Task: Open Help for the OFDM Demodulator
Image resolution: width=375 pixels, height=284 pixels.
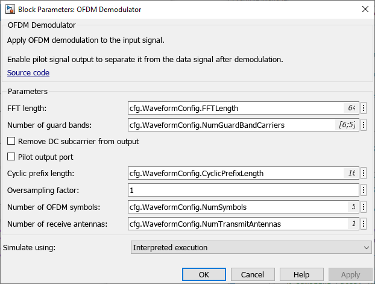Action: click(301, 274)
